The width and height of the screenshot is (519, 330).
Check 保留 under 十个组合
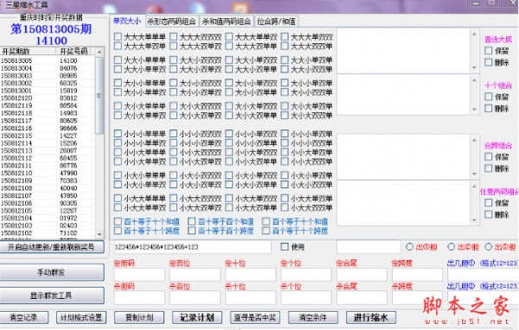point(488,97)
